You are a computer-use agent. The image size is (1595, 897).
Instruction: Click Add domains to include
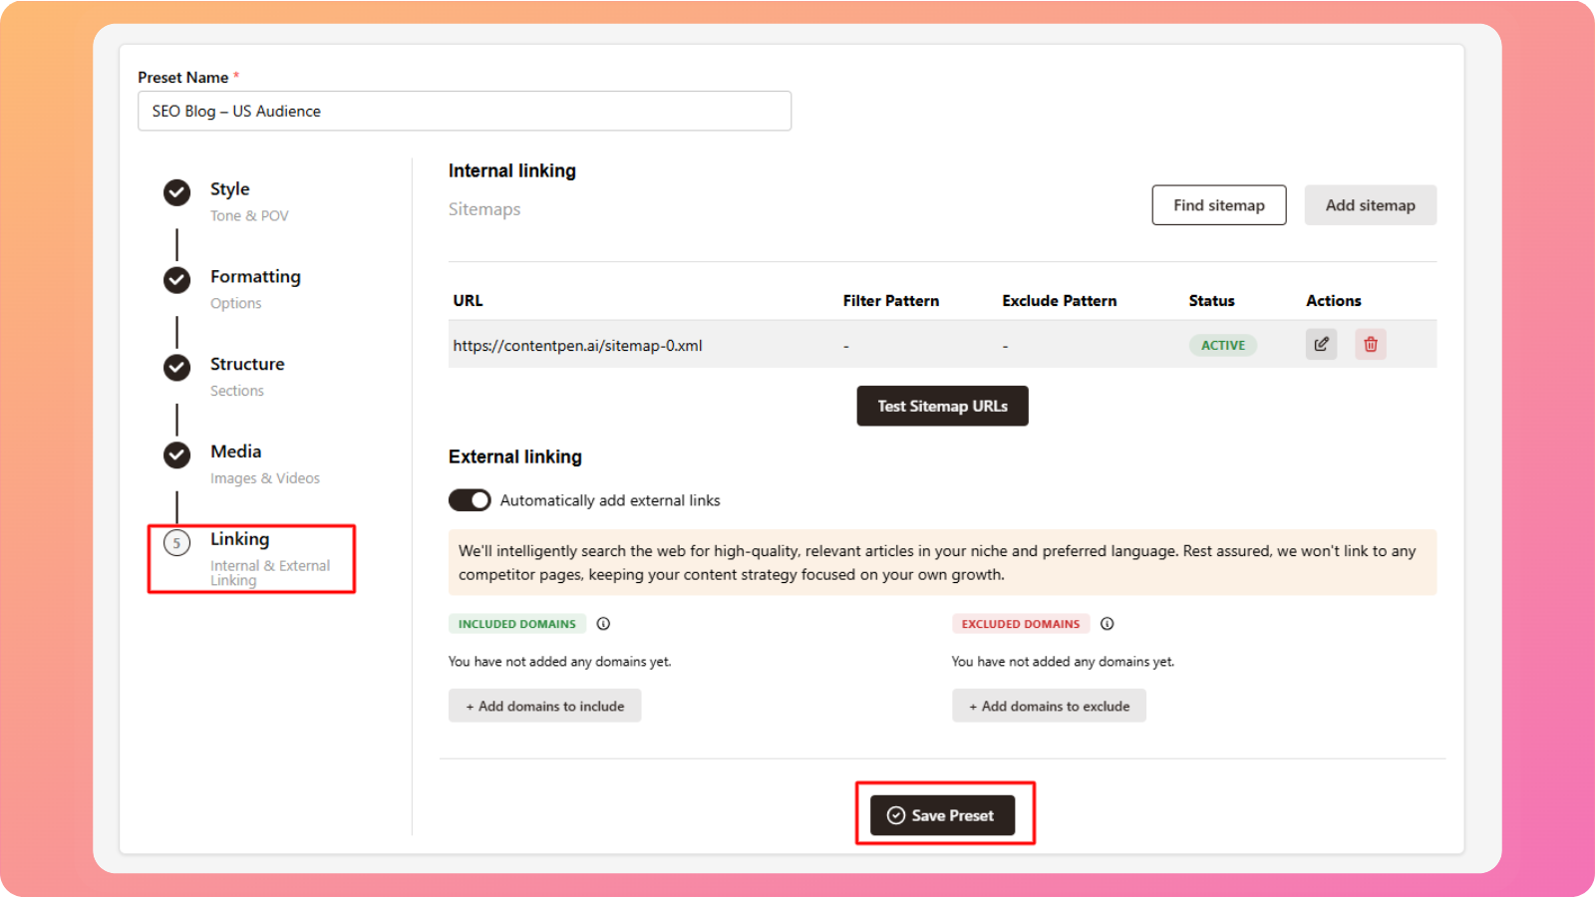pyautogui.click(x=544, y=706)
